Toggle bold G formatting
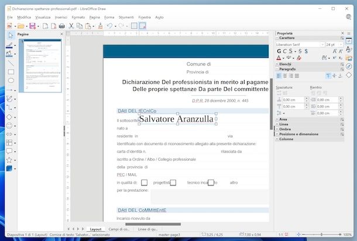Screen dimensions: 357x241 [279, 51]
